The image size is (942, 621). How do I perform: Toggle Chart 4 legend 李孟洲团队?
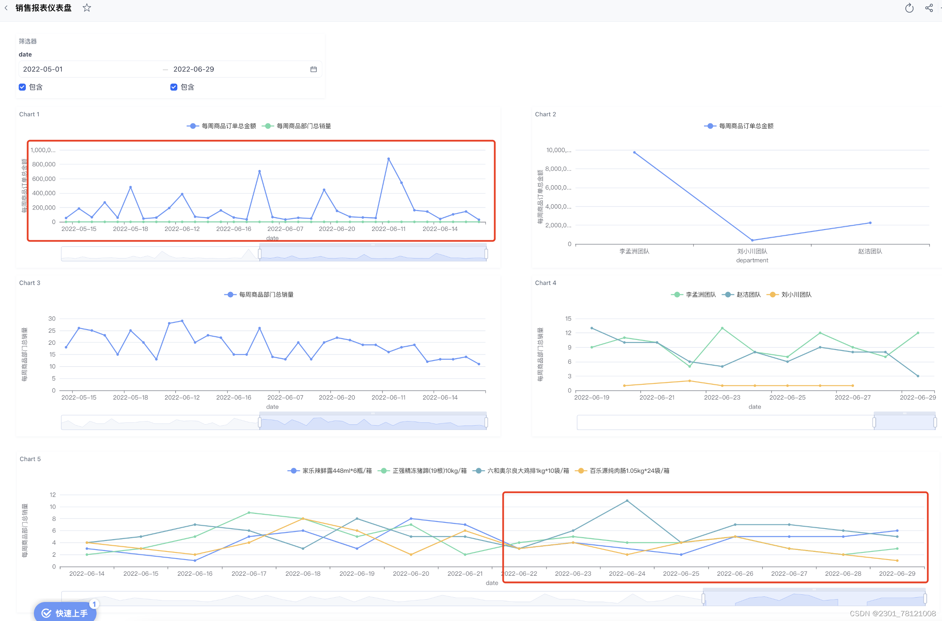click(x=693, y=295)
